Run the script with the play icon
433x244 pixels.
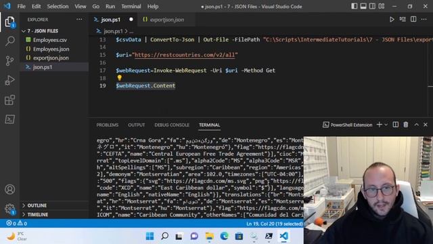click(392, 20)
